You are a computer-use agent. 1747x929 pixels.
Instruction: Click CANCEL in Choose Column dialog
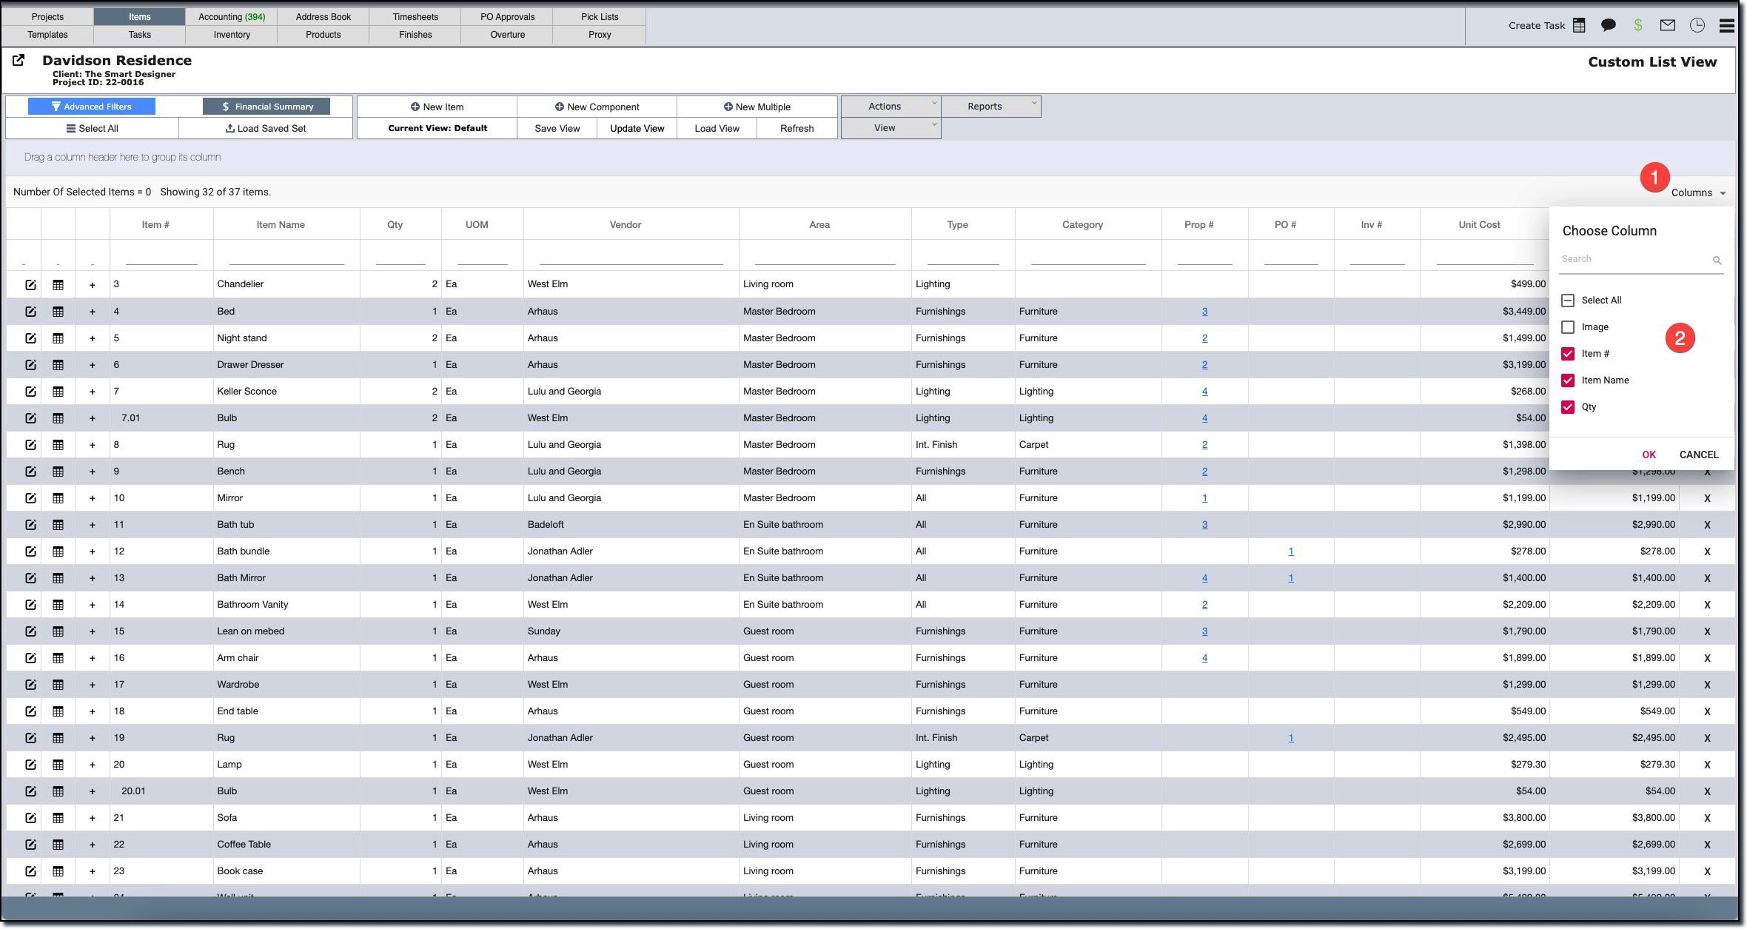(x=1699, y=455)
